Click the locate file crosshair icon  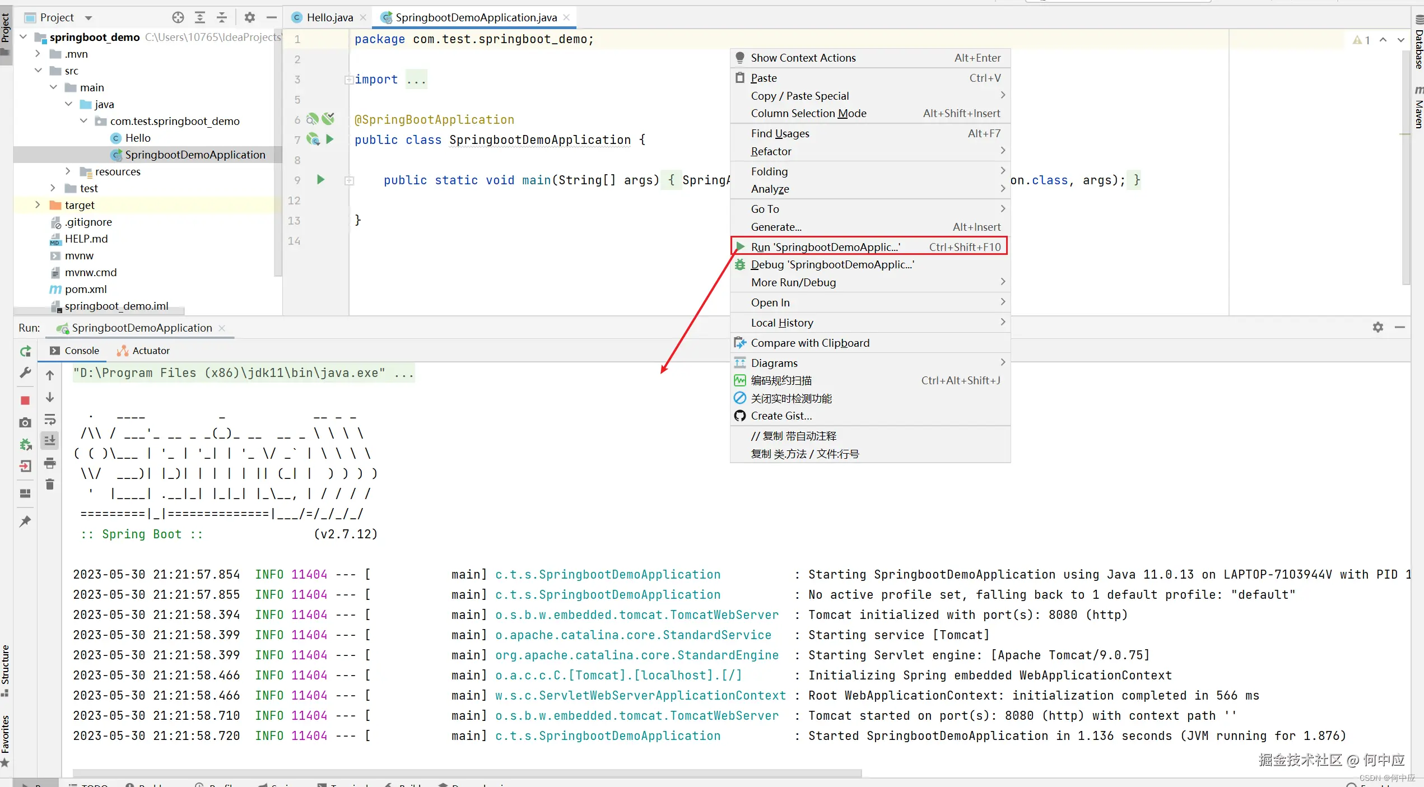[x=178, y=17]
